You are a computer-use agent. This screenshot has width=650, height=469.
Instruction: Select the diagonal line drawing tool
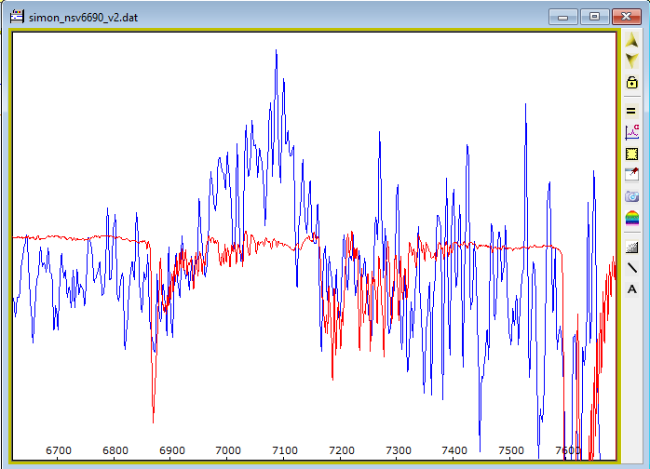coord(631,267)
